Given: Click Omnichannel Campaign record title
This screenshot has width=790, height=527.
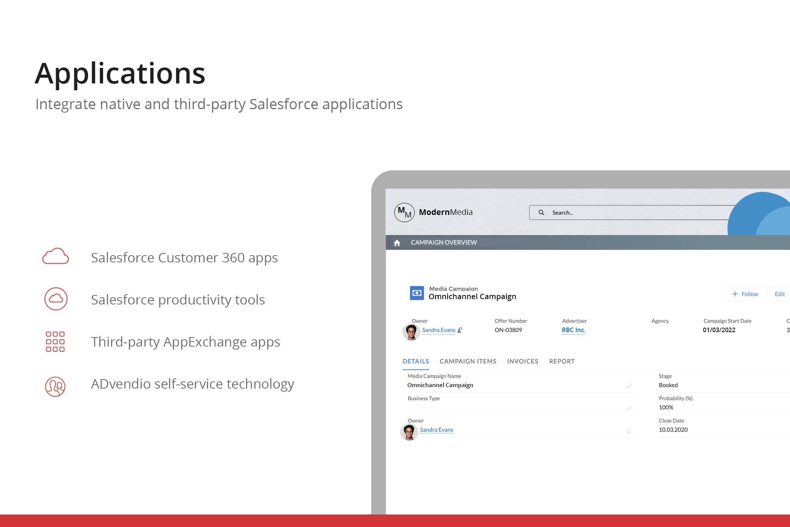Looking at the screenshot, I should pos(472,296).
